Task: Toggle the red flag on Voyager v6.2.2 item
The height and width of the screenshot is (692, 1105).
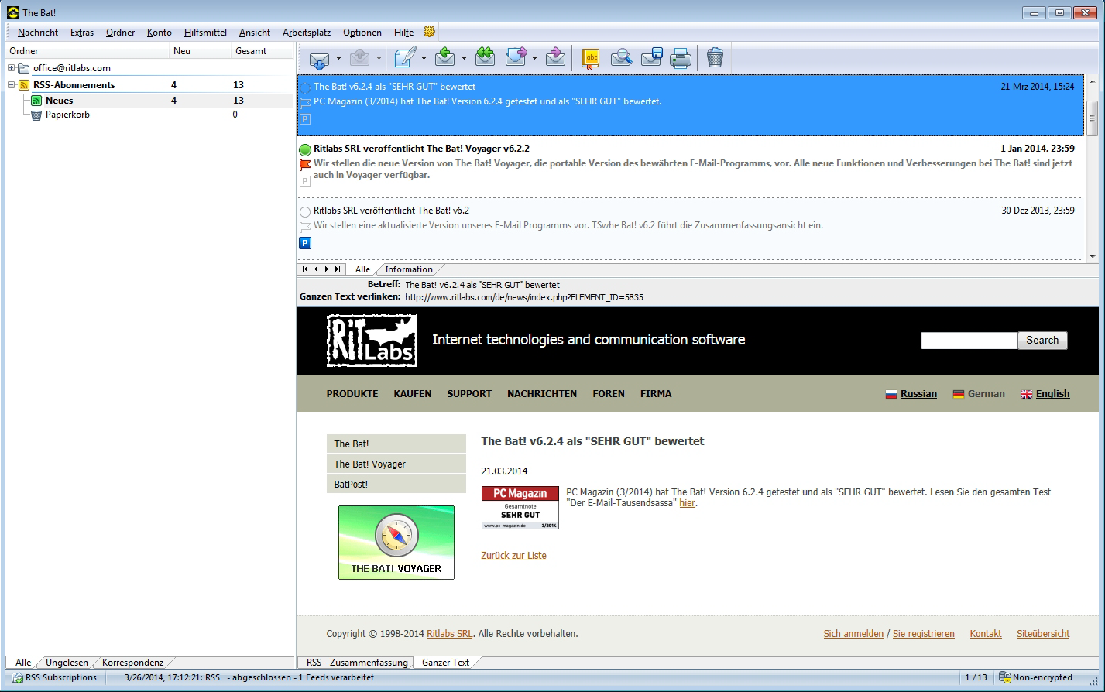Action: tap(305, 165)
